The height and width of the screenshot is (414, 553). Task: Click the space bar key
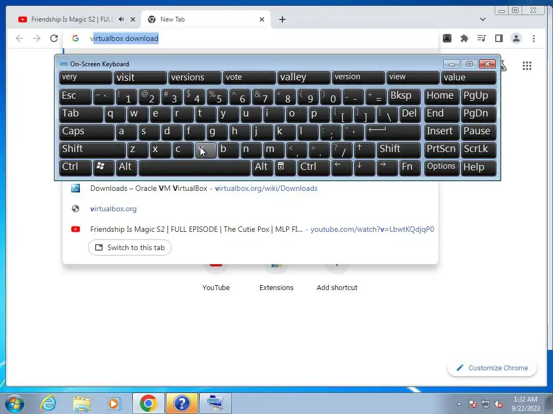pyautogui.click(x=194, y=168)
